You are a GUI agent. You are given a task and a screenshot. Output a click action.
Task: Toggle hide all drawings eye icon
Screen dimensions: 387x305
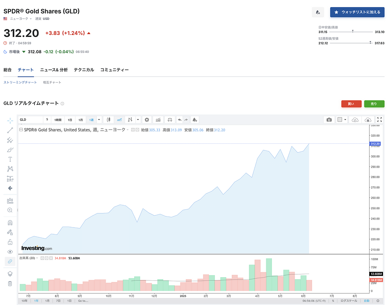(x=10, y=252)
